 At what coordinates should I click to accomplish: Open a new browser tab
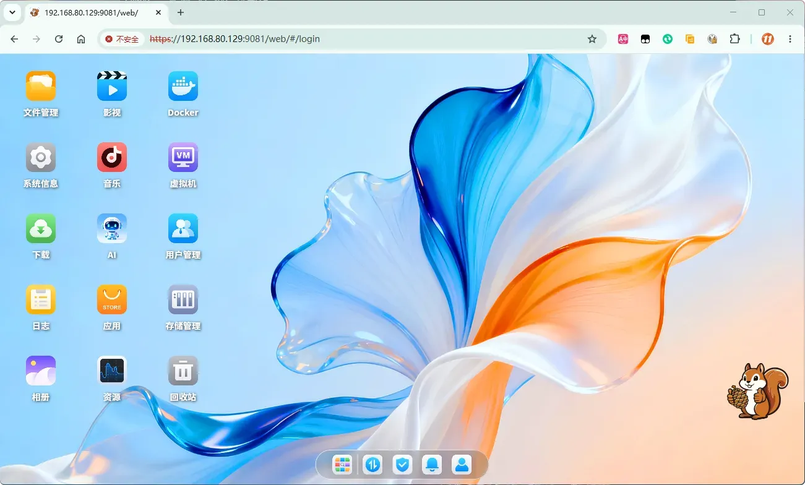click(181, 12)
